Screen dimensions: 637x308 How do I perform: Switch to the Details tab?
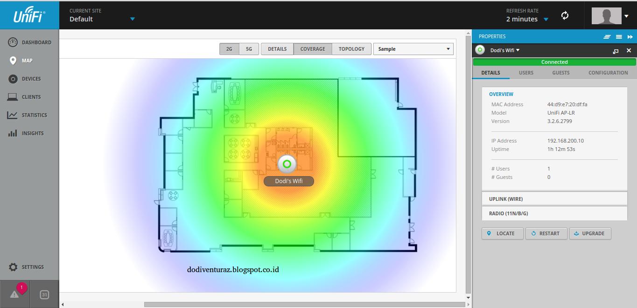click(491, 73)
